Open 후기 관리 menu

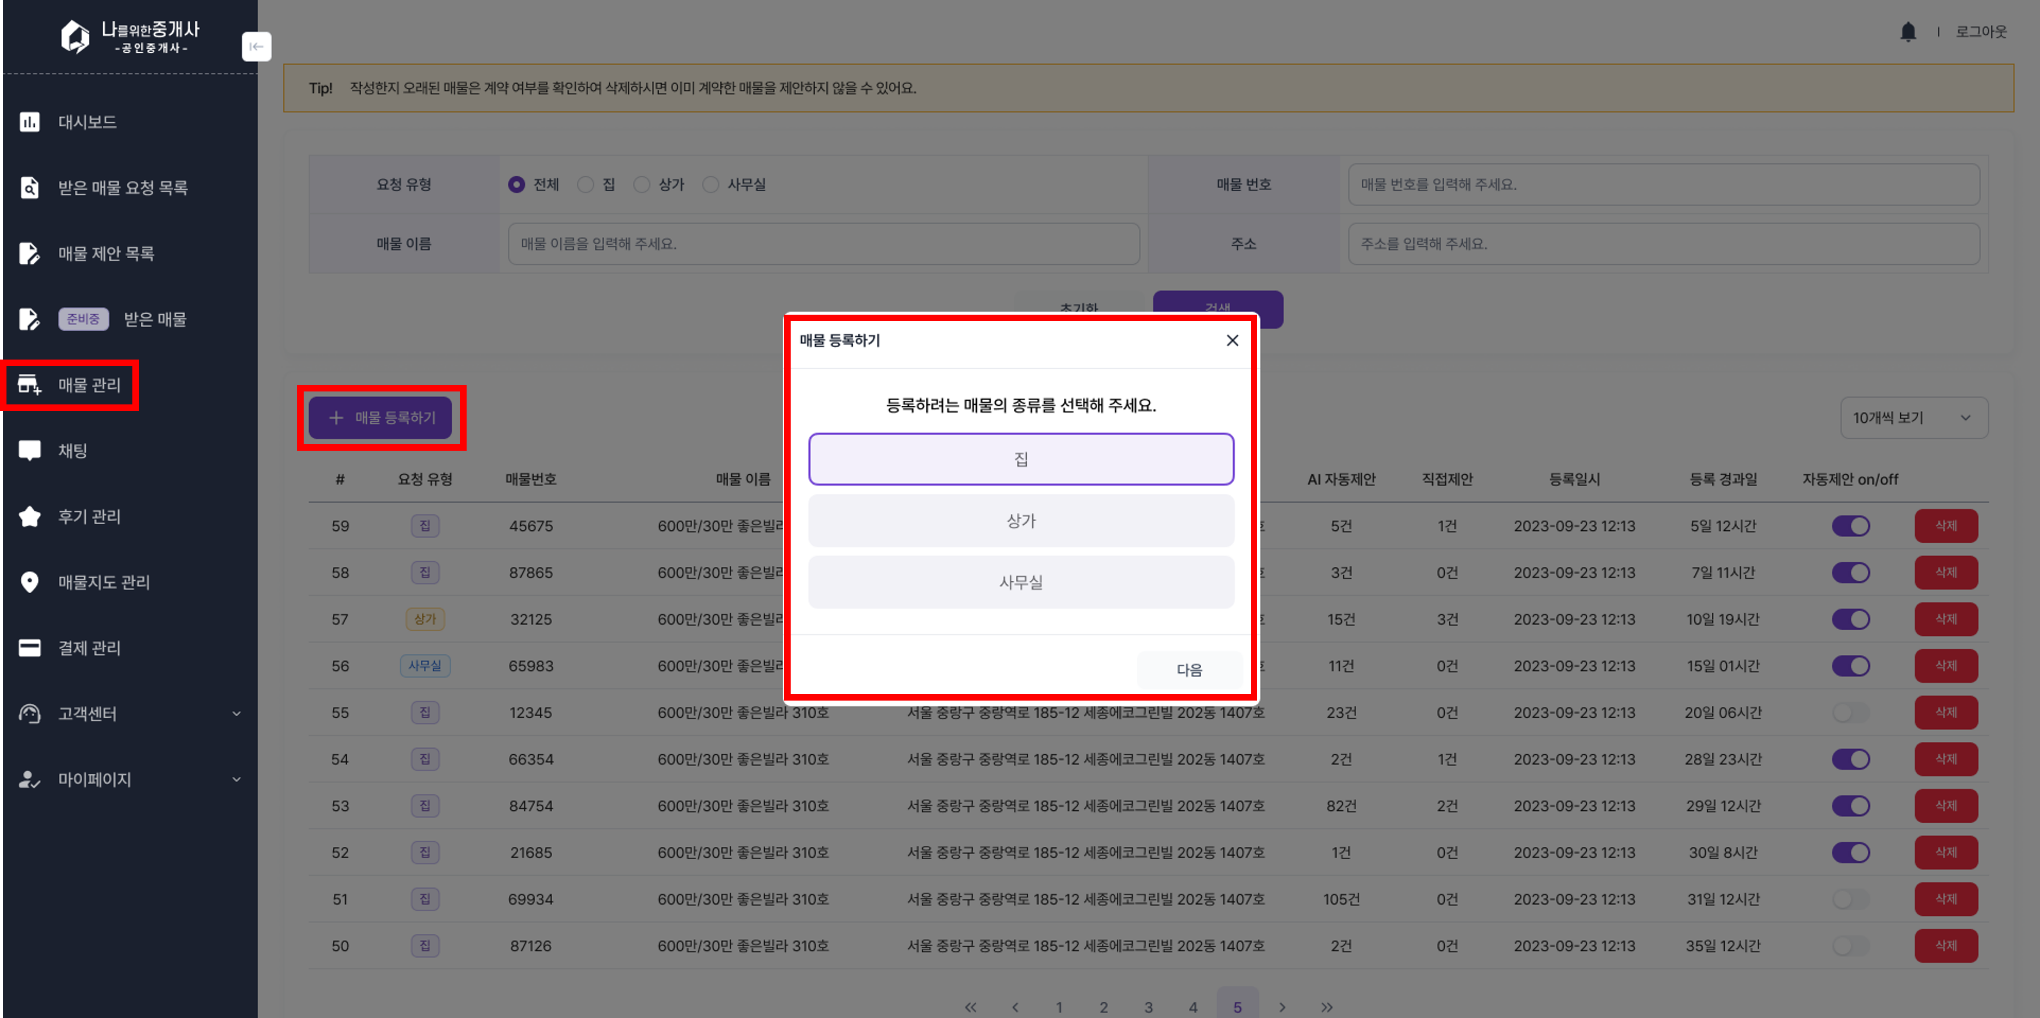click(x=89, y=516)
